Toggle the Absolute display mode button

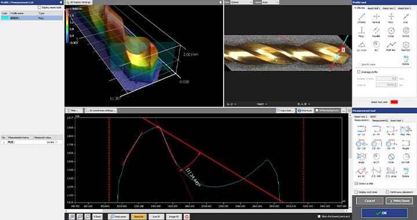click(138, 217)
